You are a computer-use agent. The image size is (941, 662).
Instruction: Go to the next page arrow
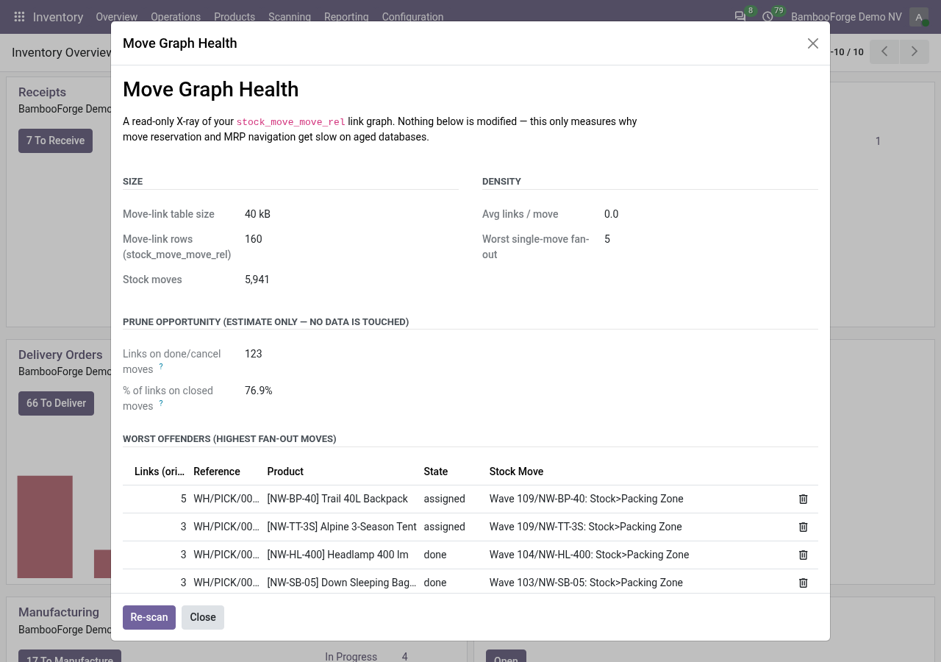[915, 51]
